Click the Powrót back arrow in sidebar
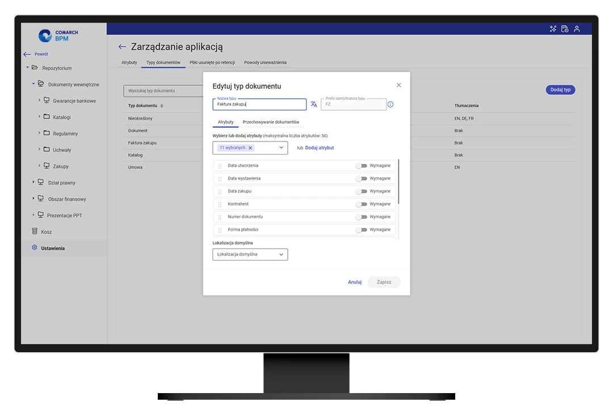 (27, 55)
